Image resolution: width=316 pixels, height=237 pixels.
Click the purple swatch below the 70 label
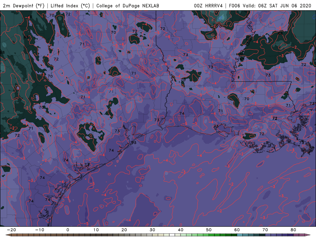tap(268, 235)
